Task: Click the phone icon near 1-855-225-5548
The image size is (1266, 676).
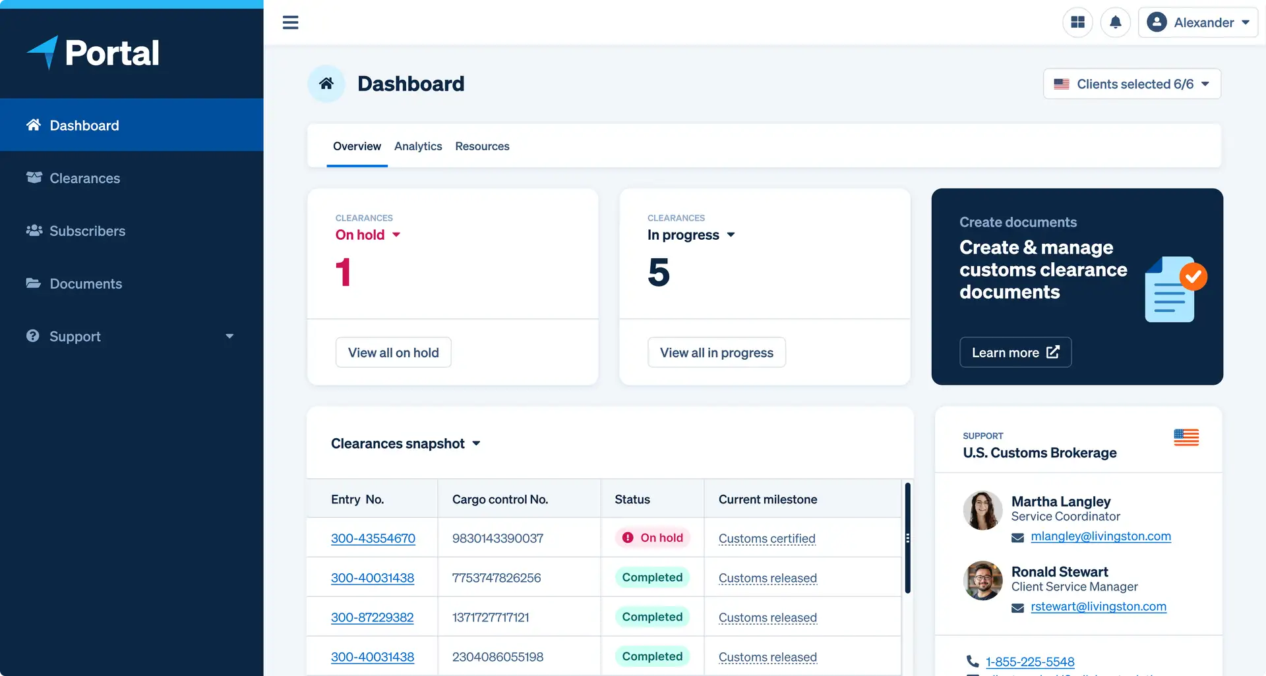Action: click(x=972, y=661)
